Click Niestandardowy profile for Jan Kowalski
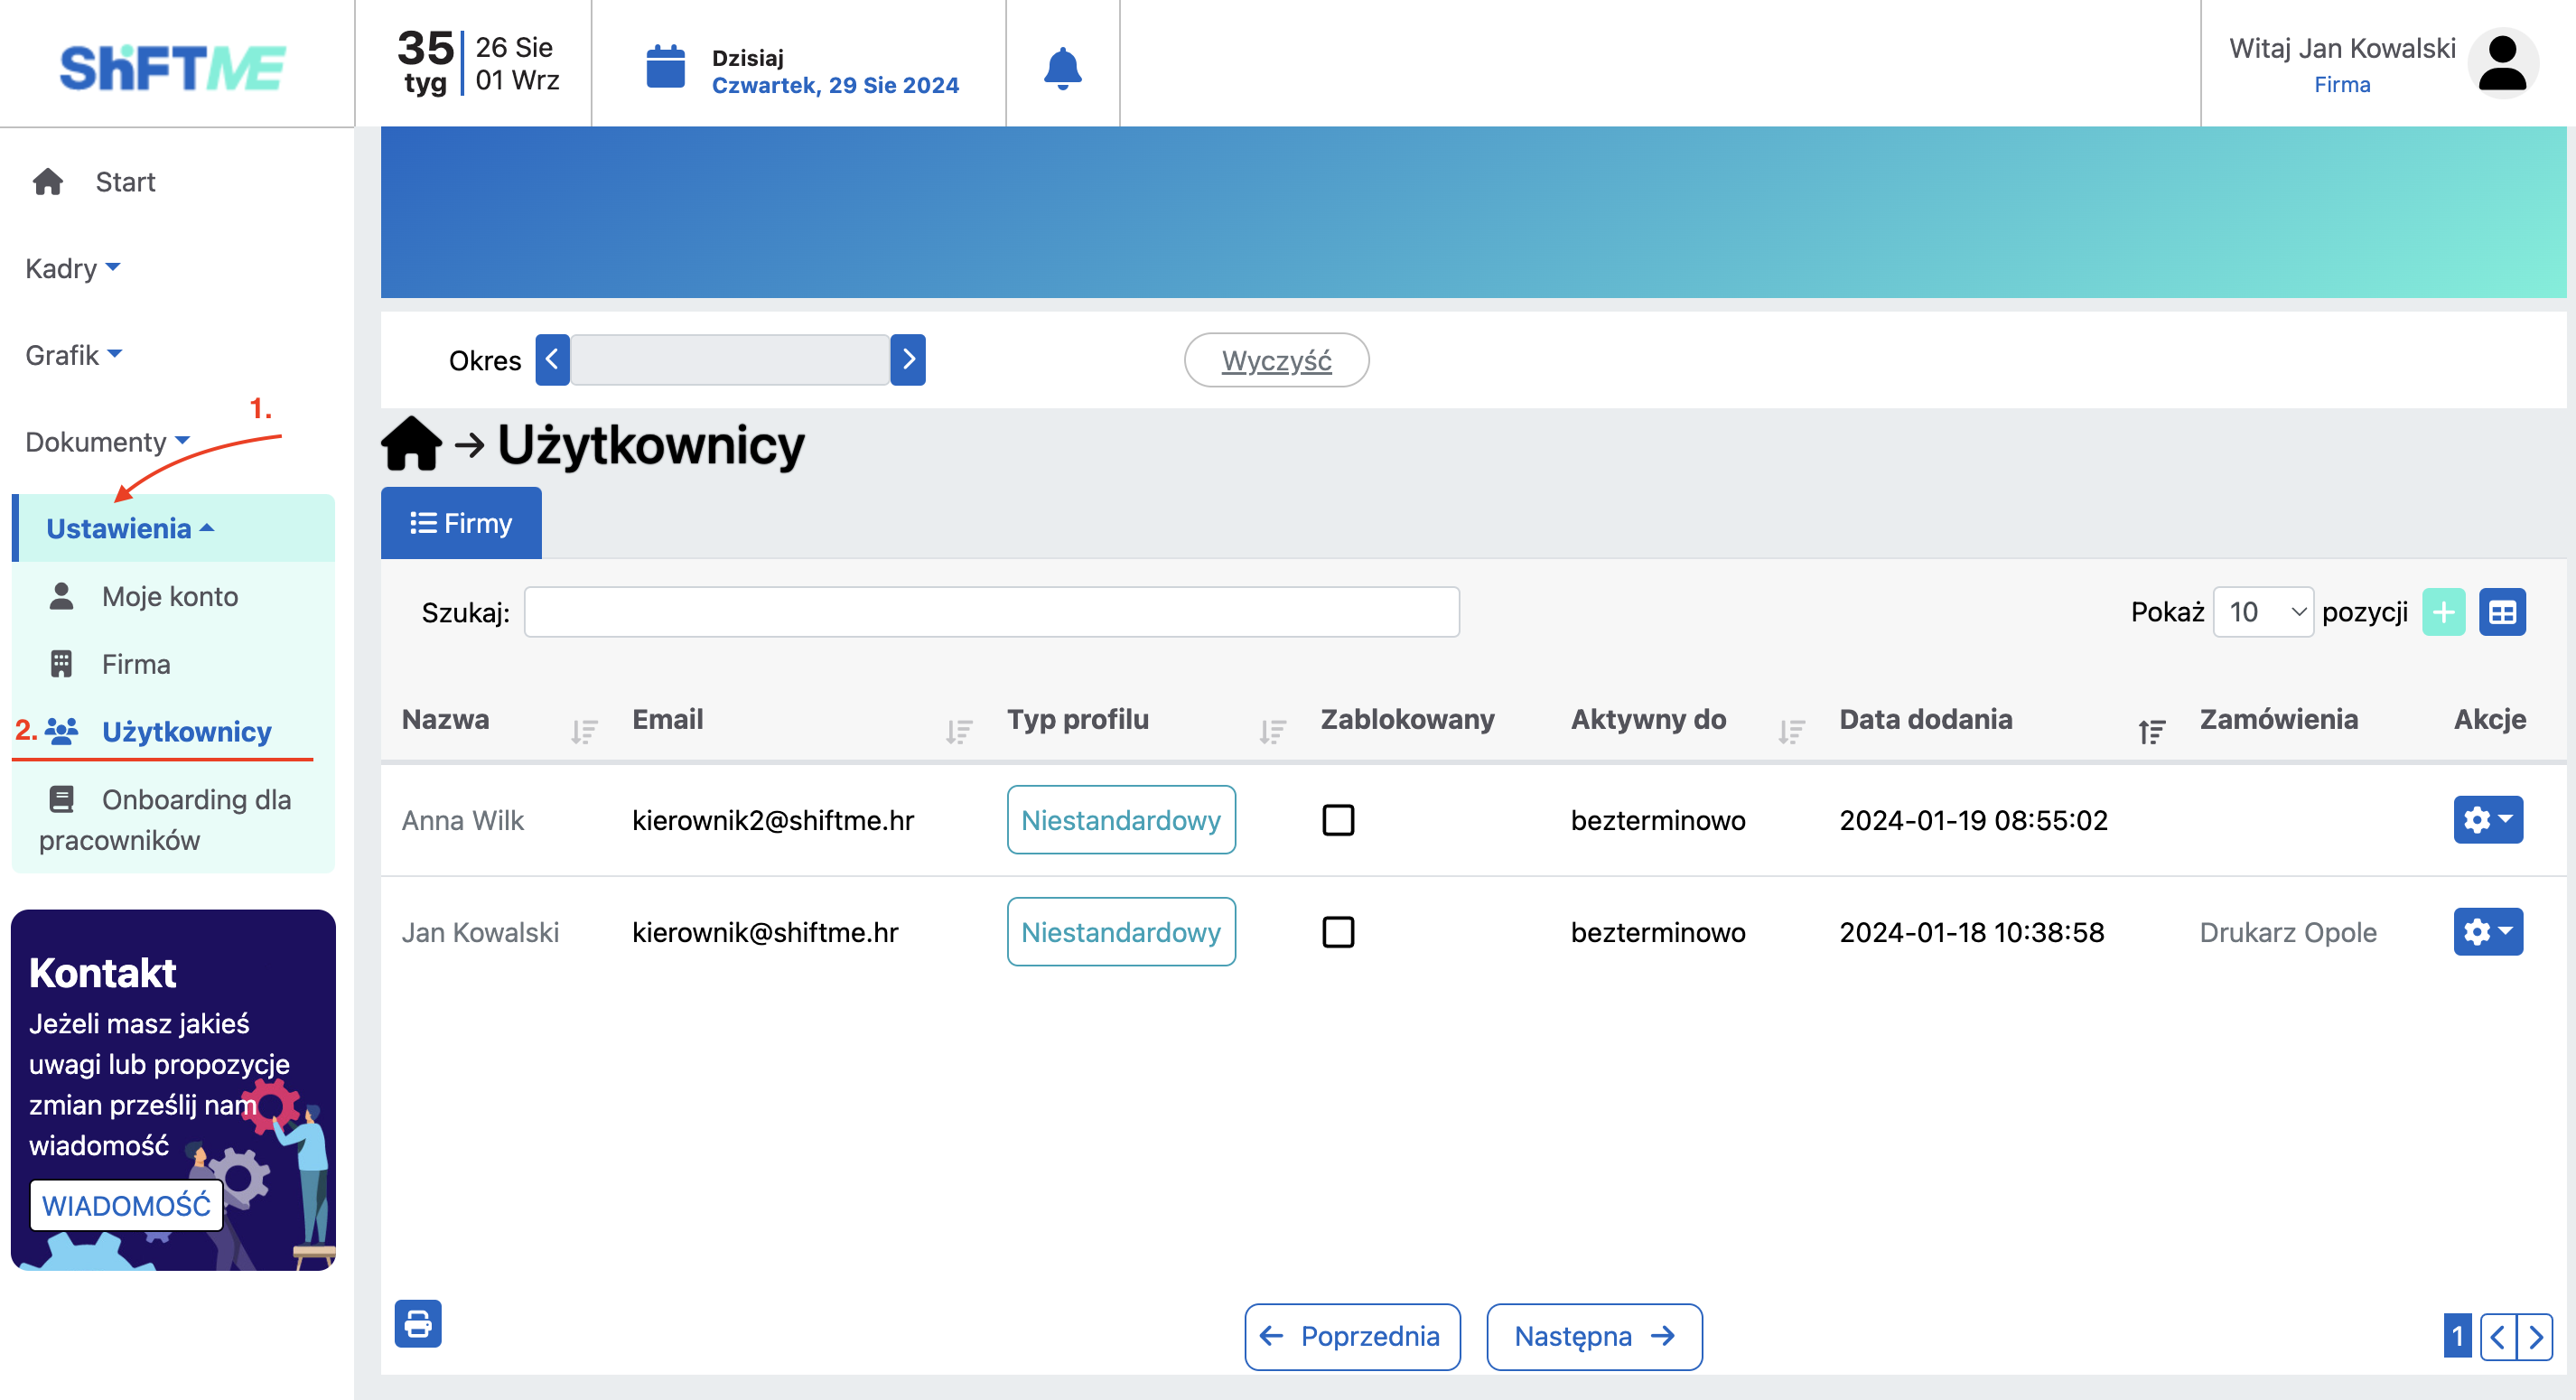This screenshot has width=2576, height=1400. [1121, 932]
